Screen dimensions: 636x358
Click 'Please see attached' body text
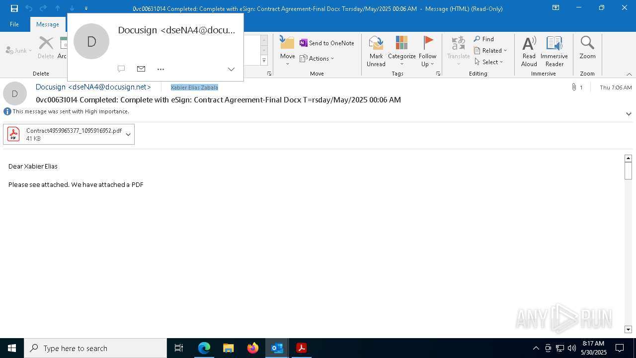click(76, 184)
